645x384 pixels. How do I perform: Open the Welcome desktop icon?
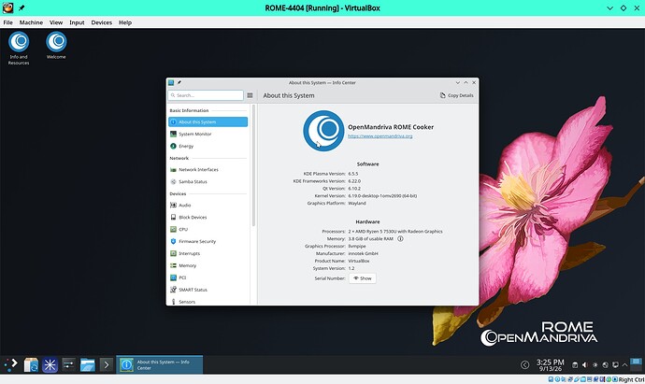tap(56, 45)
